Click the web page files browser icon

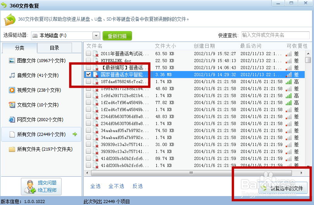tap(12, 120)
